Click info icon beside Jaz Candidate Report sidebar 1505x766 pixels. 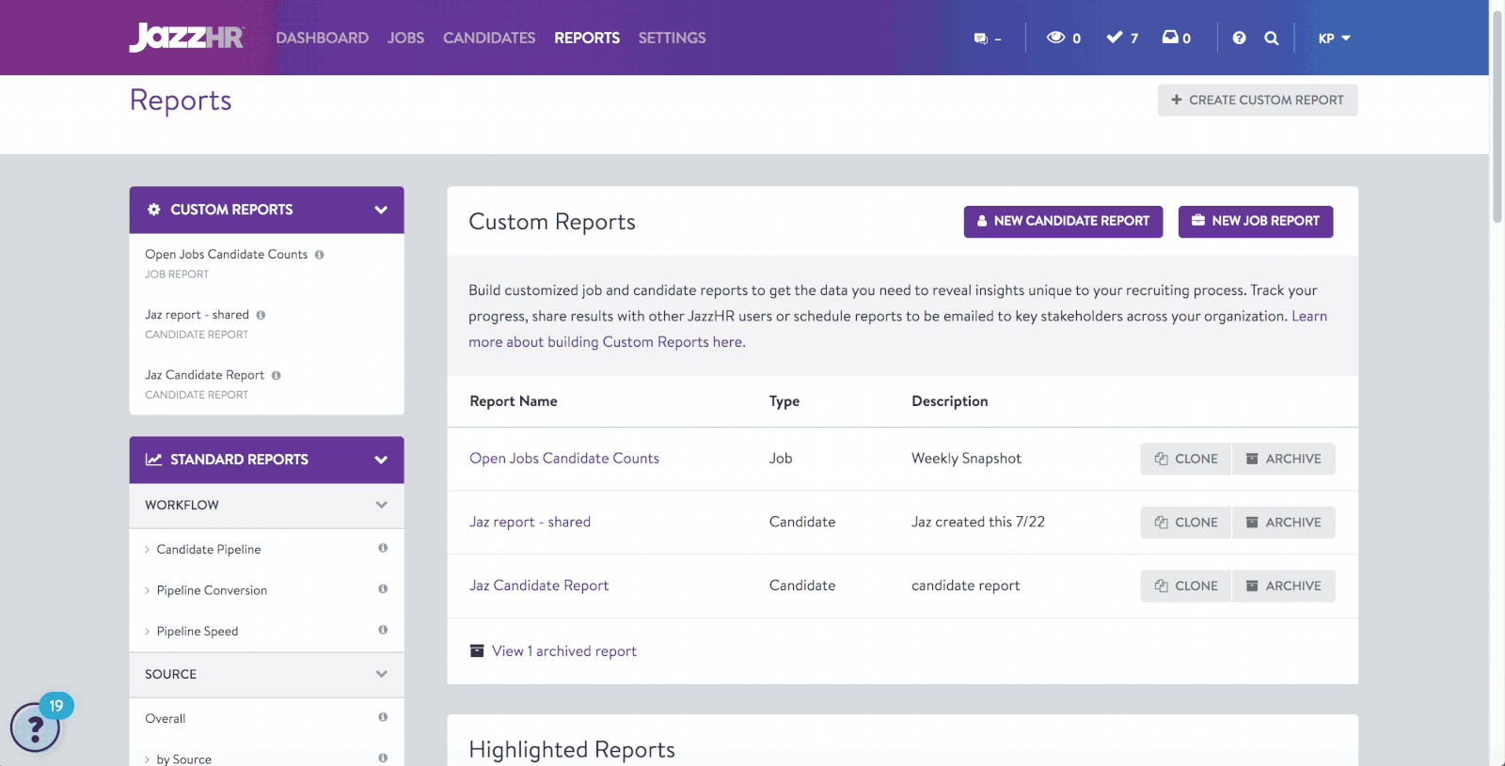point(277,375)
